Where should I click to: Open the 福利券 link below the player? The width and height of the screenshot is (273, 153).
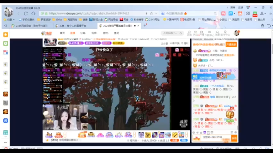click(x=133, y=140)
